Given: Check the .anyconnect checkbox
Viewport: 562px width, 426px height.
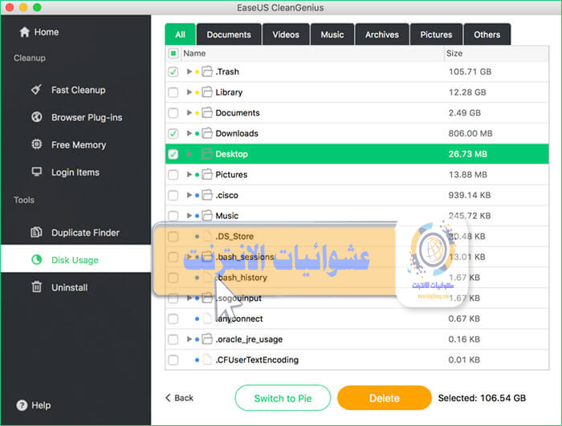Looking at the screenshot, I should point(173,318).
